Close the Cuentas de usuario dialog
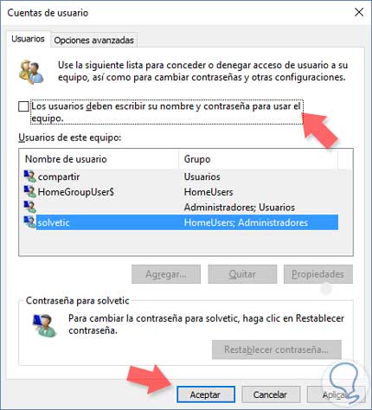The height and width of the screenshot is (410, 372). coord(359,12)
